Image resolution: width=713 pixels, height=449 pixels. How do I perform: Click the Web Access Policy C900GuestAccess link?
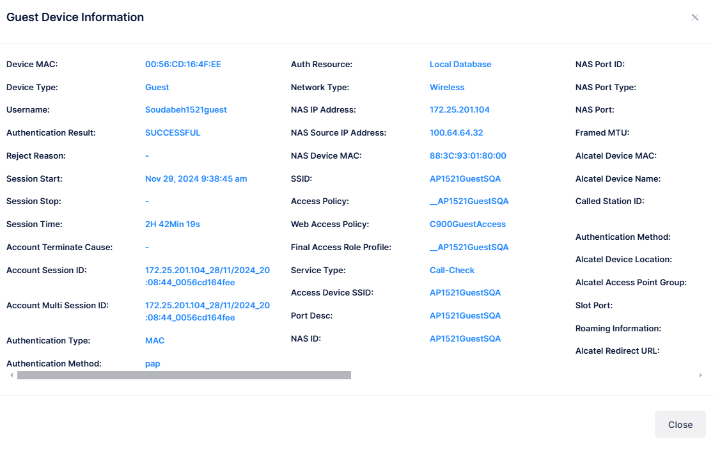468,224
